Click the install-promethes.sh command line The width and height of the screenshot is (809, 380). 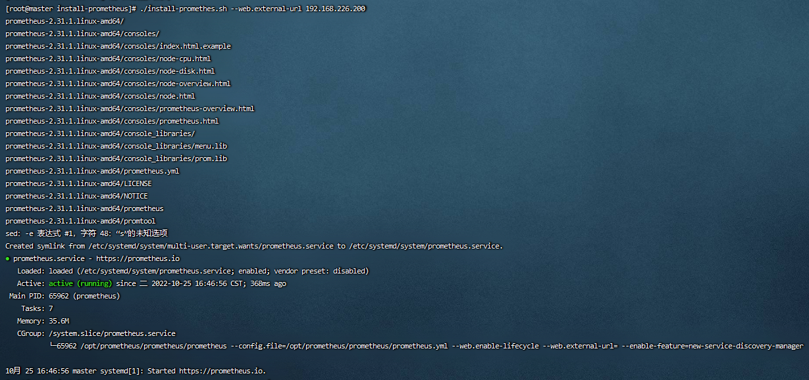pyautogui.click(x=186, y=9)
